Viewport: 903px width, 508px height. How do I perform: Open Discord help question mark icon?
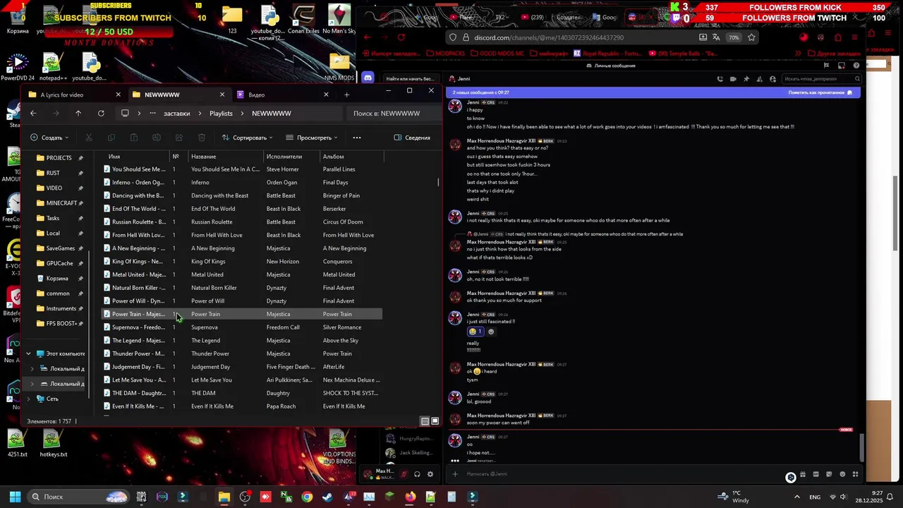click(x=856, y=66)
